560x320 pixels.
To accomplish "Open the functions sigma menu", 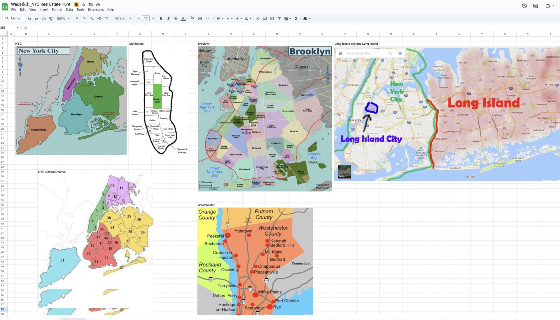I will (296, 18).
